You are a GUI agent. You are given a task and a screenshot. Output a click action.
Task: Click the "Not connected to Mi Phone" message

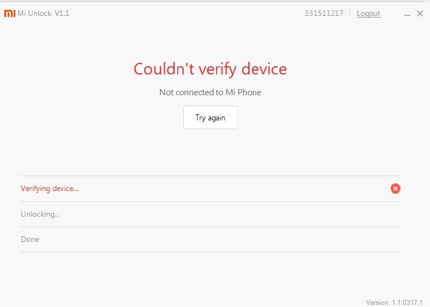coord(210,92)
